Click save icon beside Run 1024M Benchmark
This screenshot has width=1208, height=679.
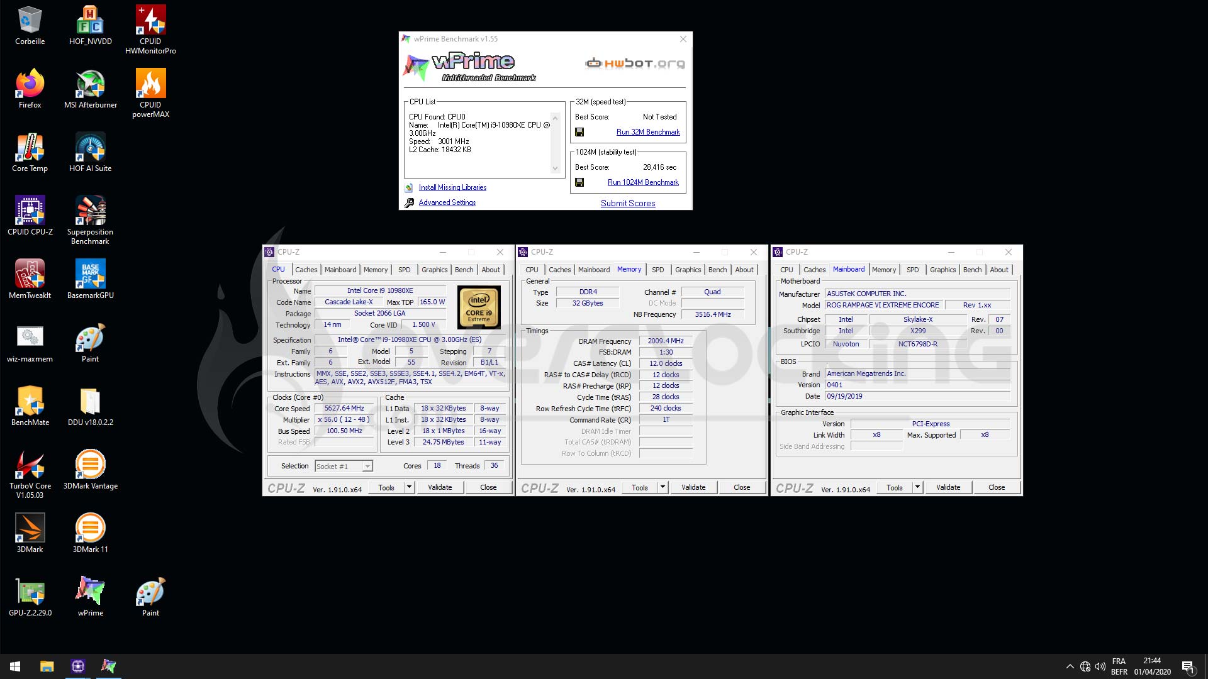pyautogui.click(x=579, y=182)
